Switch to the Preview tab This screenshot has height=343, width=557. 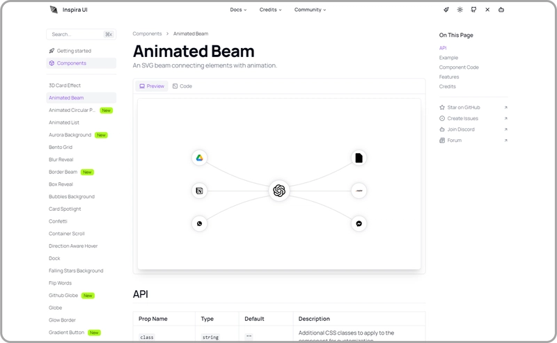click(152, 86)
